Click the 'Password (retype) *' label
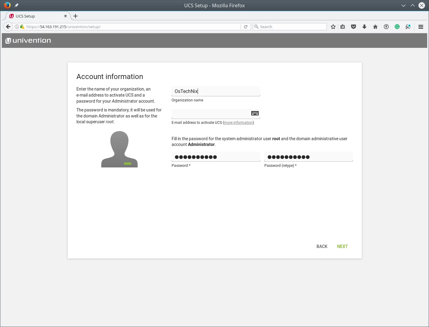Viewport: 429px width, 327px height. point(280,166)
